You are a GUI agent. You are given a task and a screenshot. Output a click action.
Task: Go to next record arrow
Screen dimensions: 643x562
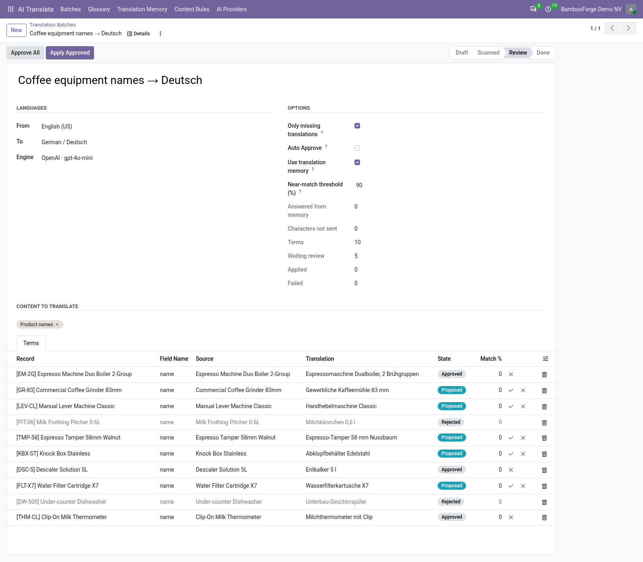coord(629,28)
